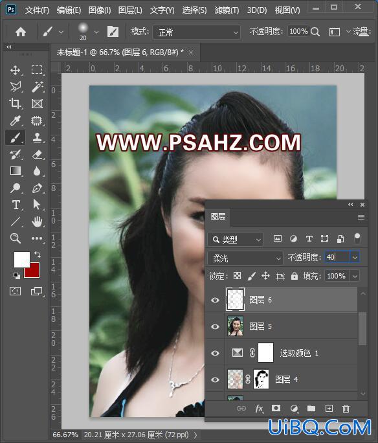Toggle Quick Mask mode
The height and width of the screenshot is (443, 378).
click(x=15, y=291)
